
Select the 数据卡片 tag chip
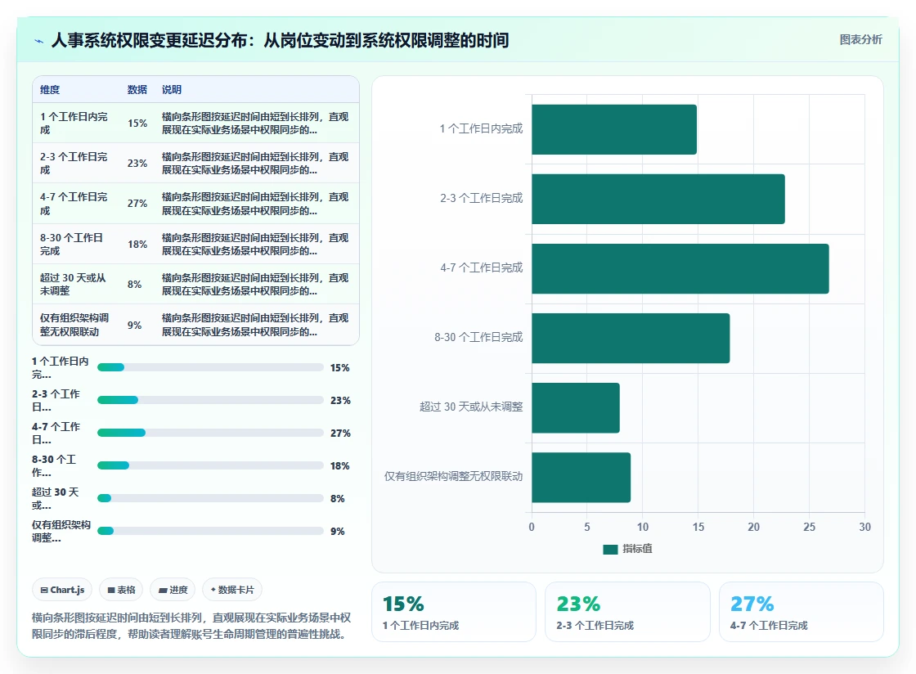(232, 590)
